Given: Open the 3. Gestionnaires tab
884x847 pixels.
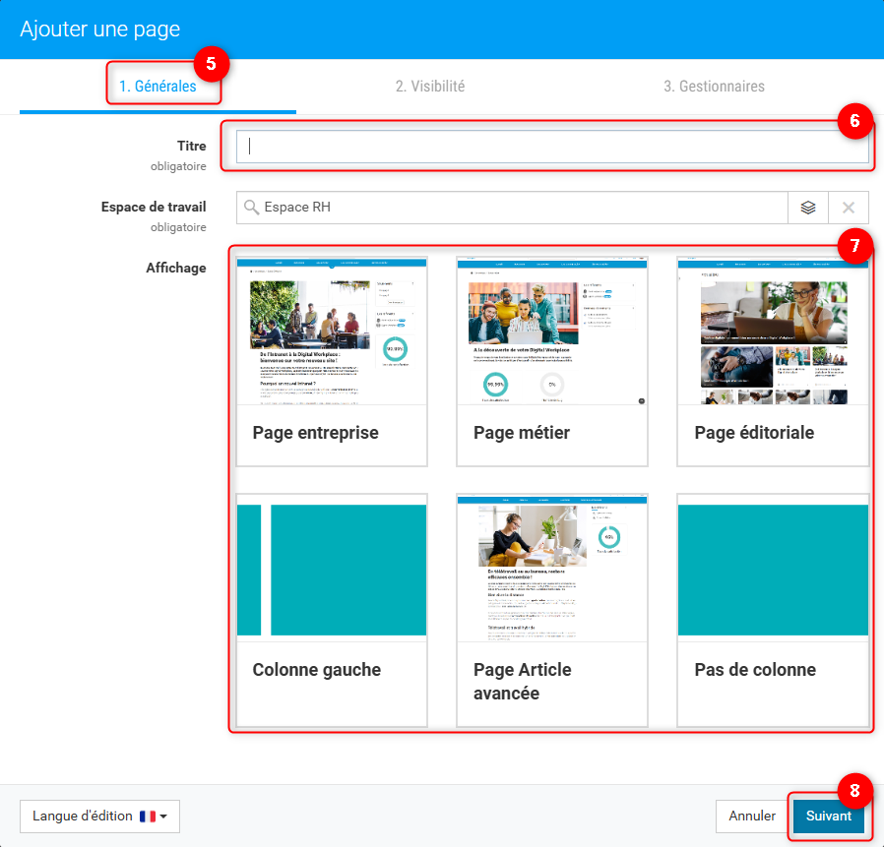Looking at the screenshot, I should click(714, 87).
